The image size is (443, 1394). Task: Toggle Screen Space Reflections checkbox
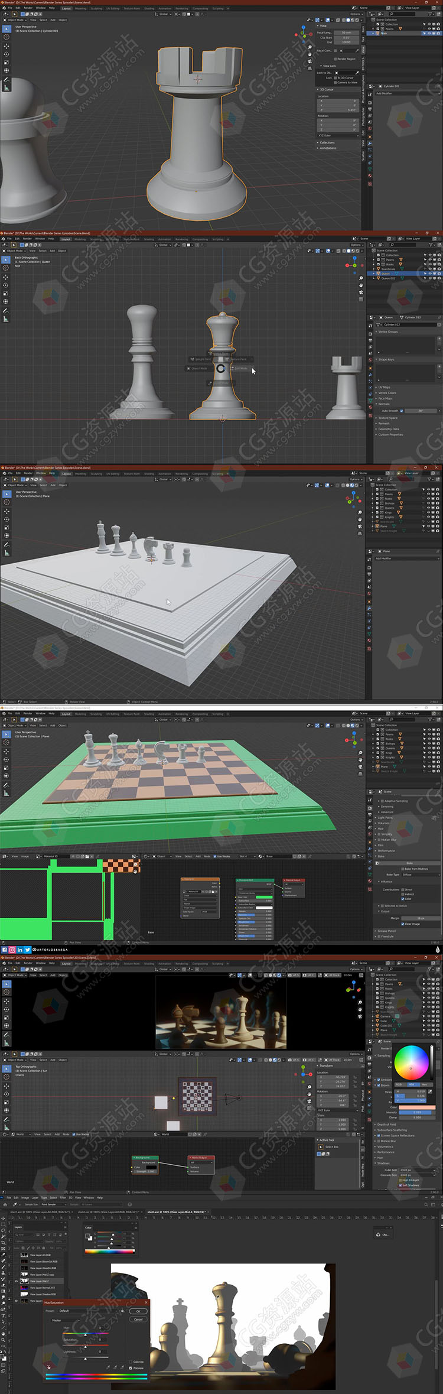click(x=379, y=1136)
